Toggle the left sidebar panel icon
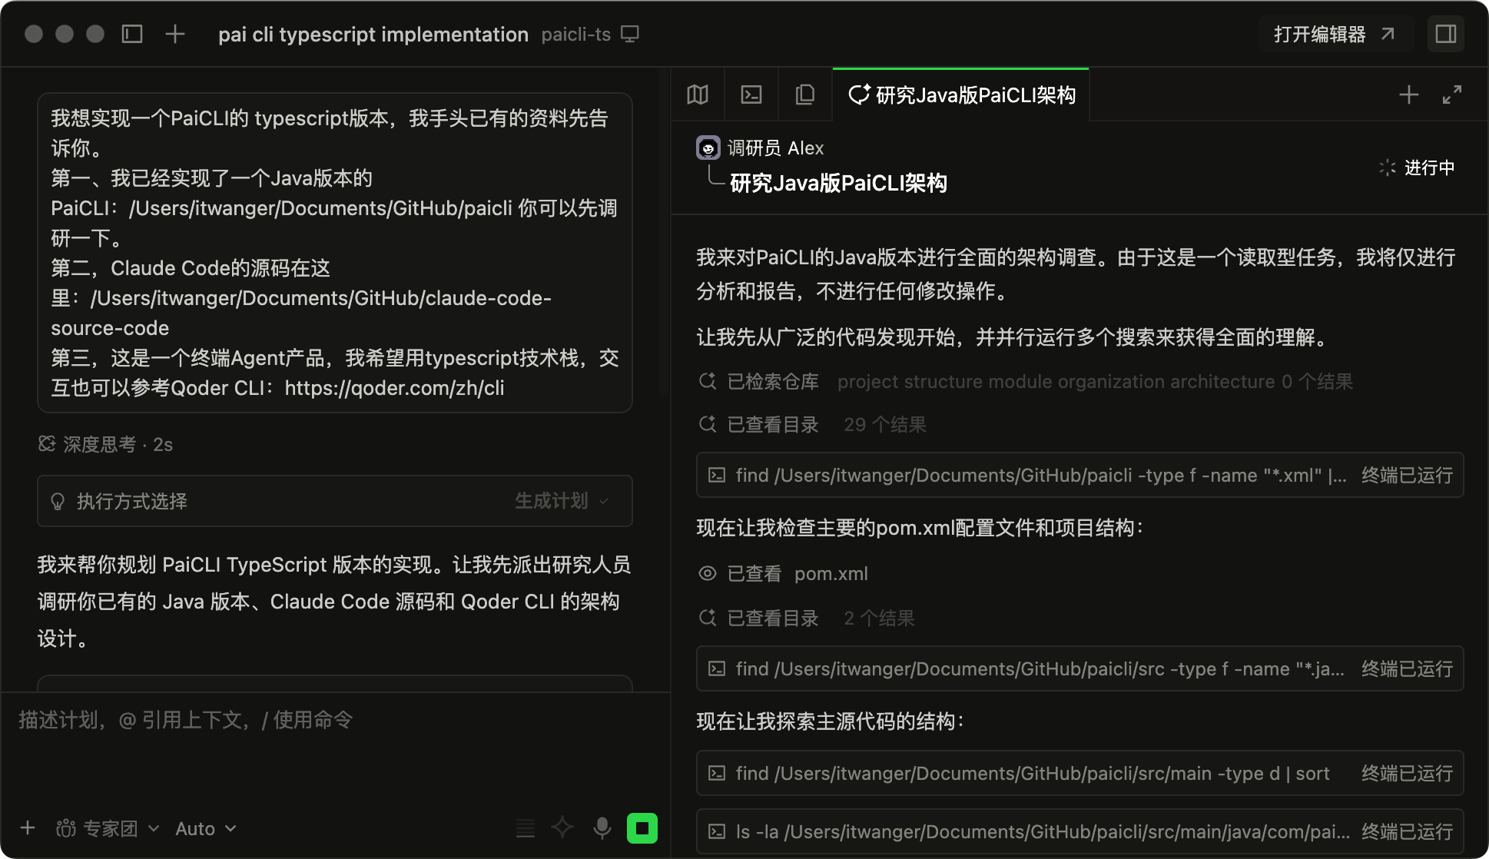The width and height of the screenshot is (1489, 859). tap(132, 34)
